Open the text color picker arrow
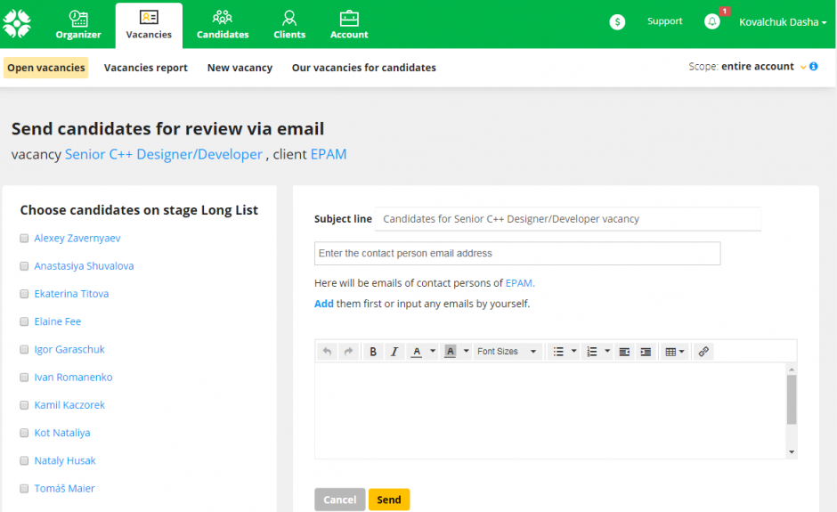 coord(433,352)
